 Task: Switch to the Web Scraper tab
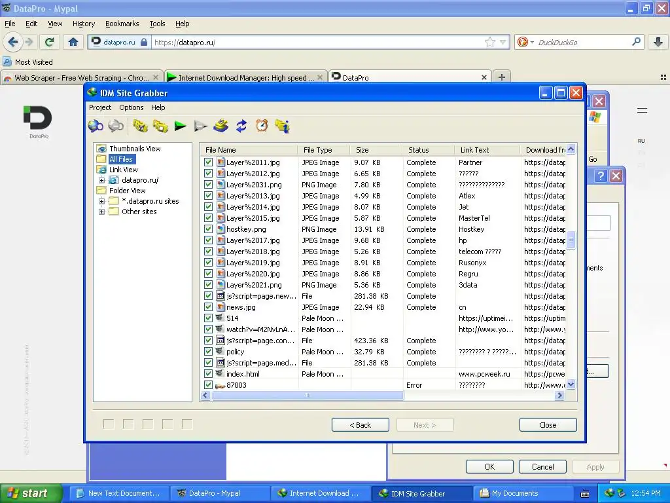click(x=82, y=77)
